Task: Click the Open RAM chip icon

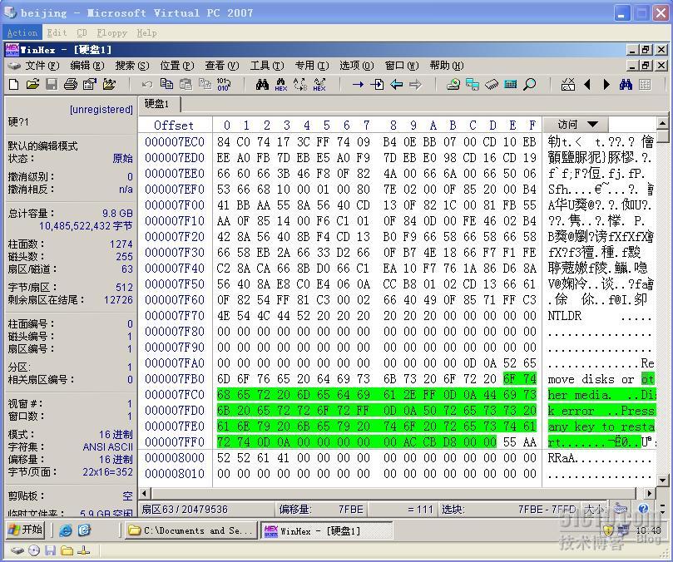Action: click(x=492, y=85)
